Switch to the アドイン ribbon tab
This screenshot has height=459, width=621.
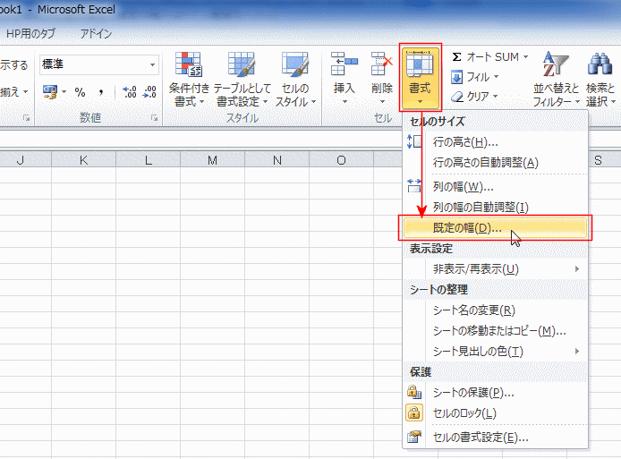(96, 34)
